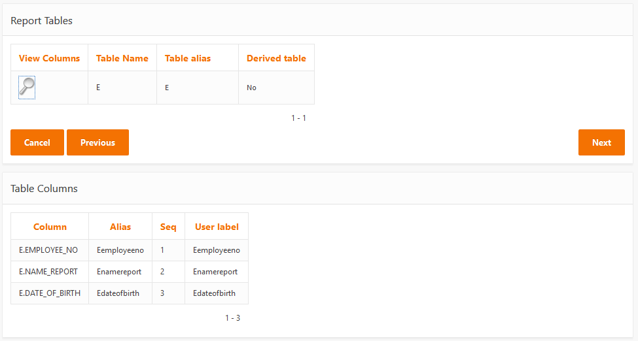This screenshot has width=638, height=341.
Task: Click the Eemployeeno alias cell
Action: click(x=120, y=250)
